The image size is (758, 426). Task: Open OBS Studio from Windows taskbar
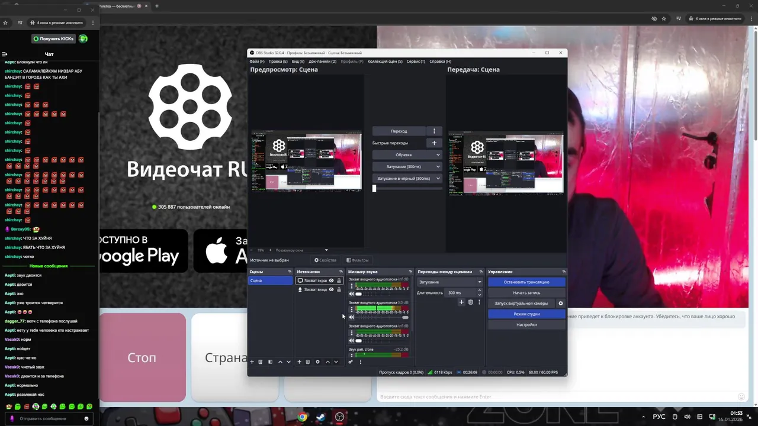click(x=339, y=417)
